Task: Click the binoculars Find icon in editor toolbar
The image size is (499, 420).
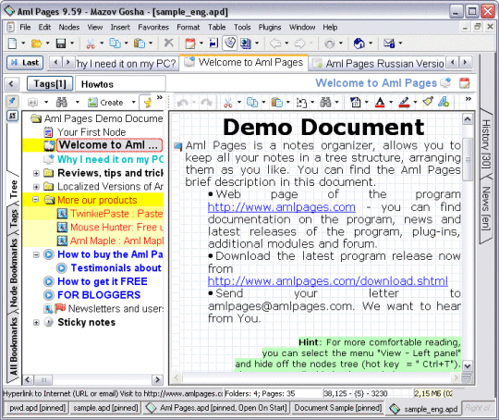Action: (x=325, y=103)
